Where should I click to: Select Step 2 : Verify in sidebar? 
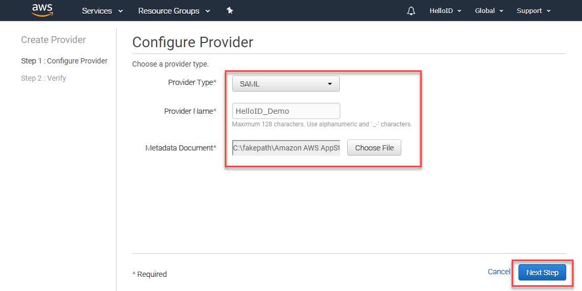click(x=44, y=78)
